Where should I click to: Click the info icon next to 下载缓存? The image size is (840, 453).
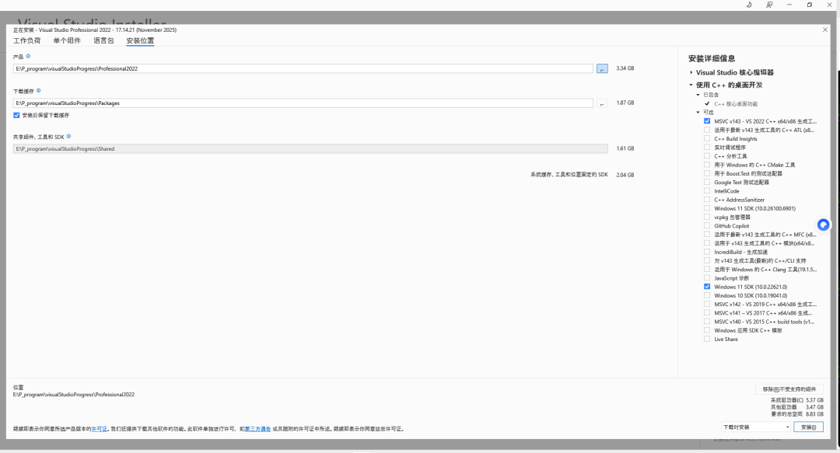(x=39, y=90)
